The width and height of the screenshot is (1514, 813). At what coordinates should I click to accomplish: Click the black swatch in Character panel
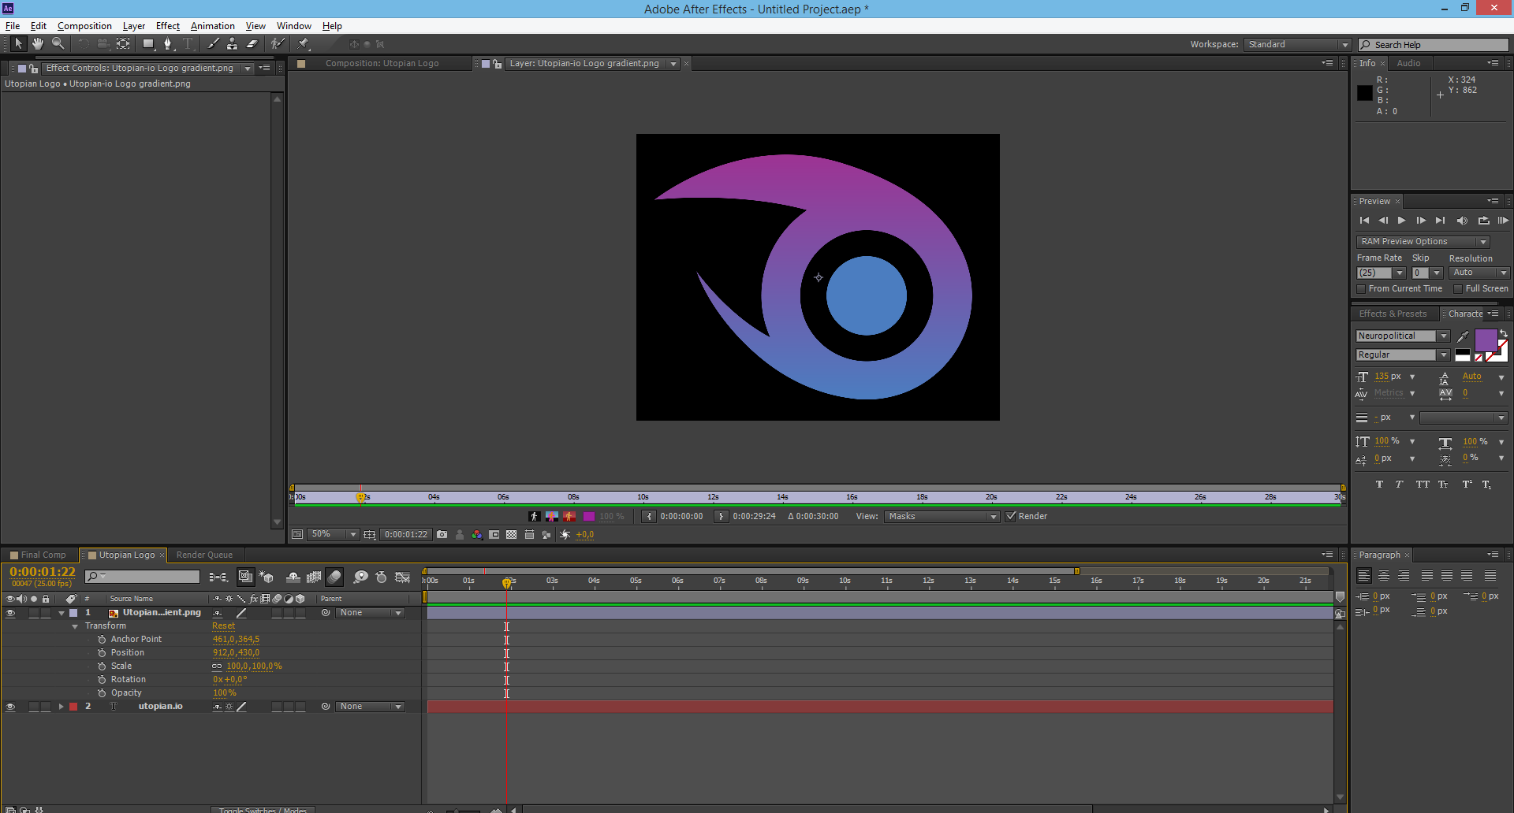[1463, 354]
